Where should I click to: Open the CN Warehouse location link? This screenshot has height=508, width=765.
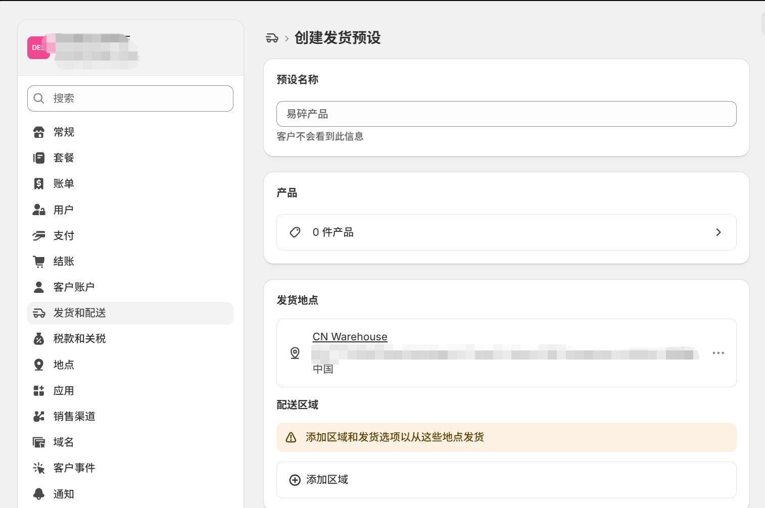coord(350,337)
